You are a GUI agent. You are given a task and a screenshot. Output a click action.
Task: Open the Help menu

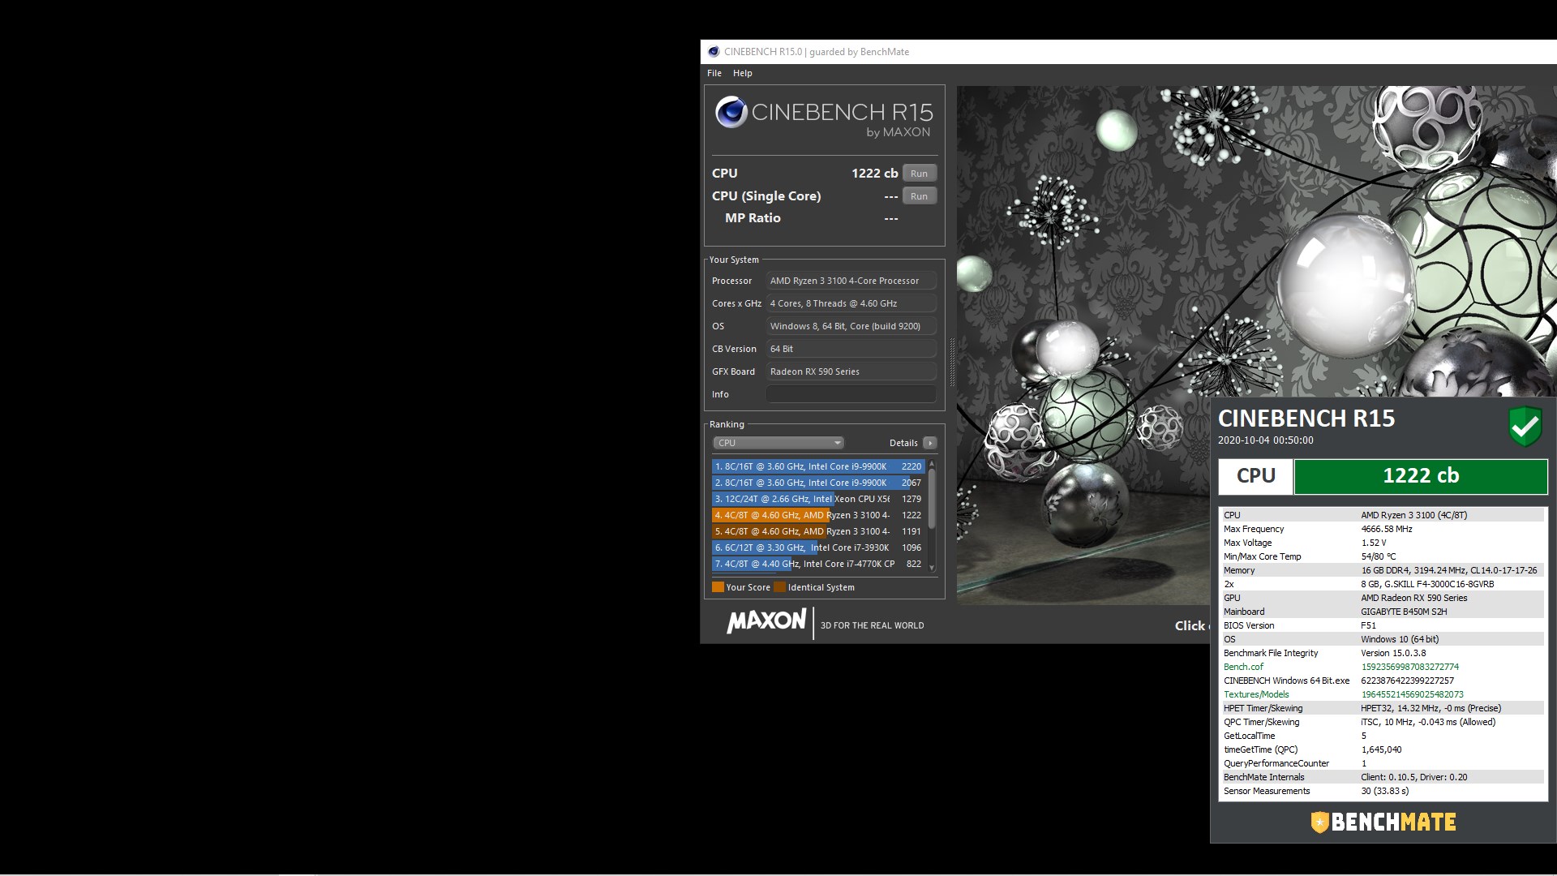coord(742,73)
